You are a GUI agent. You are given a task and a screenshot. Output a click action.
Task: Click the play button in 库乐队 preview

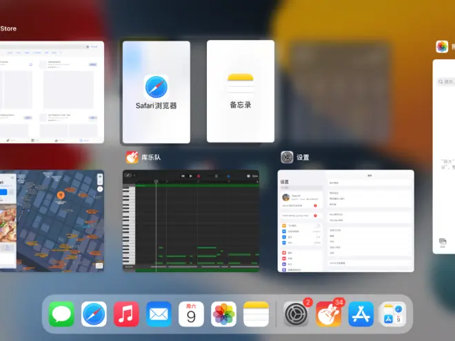click(191, 176)
